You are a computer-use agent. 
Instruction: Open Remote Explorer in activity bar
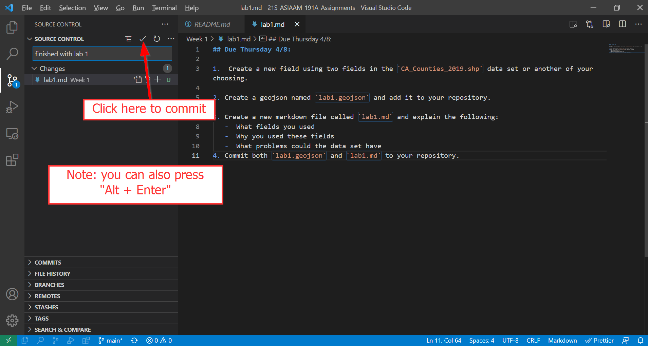pyautogui.click(x=12, y=134)
